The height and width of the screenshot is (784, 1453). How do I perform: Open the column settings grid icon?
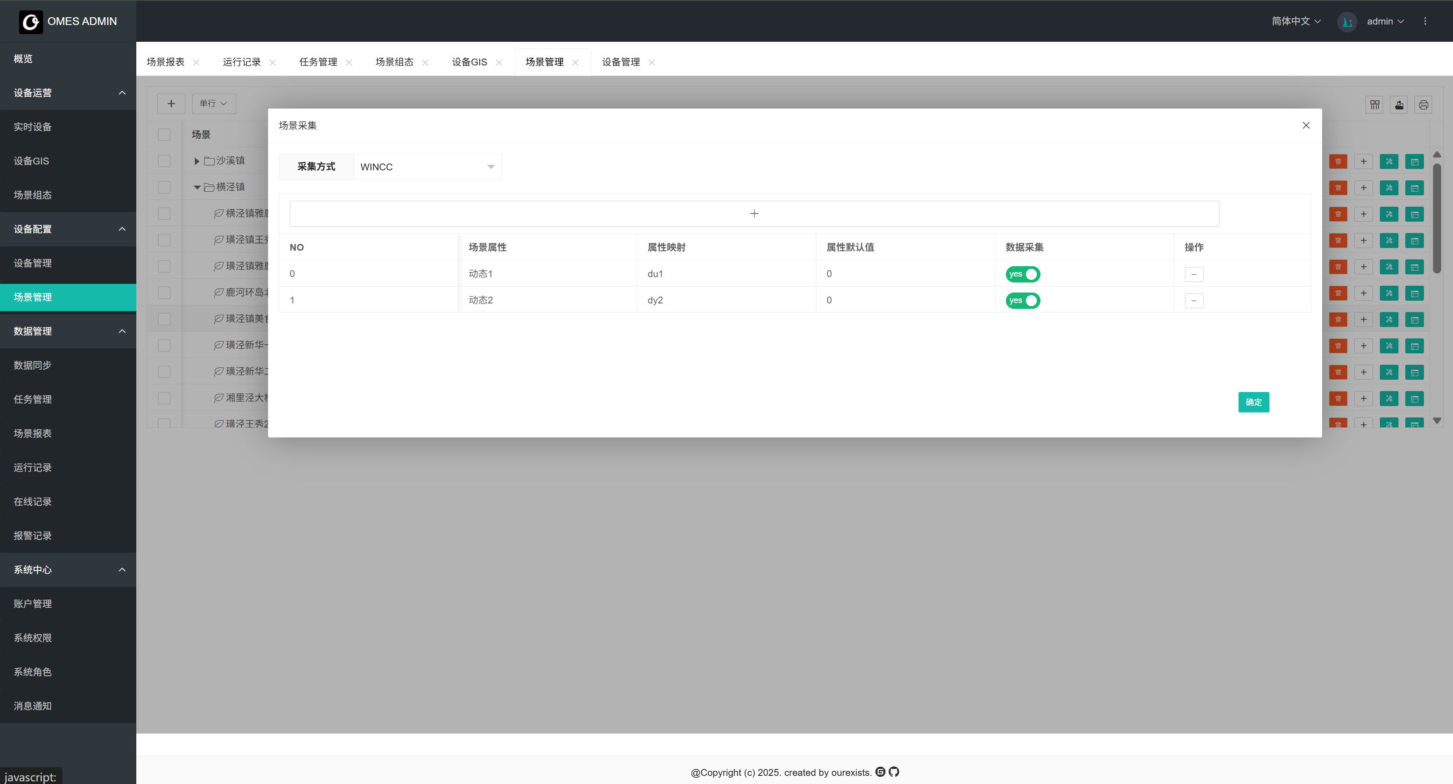(x=1374, y=105)
